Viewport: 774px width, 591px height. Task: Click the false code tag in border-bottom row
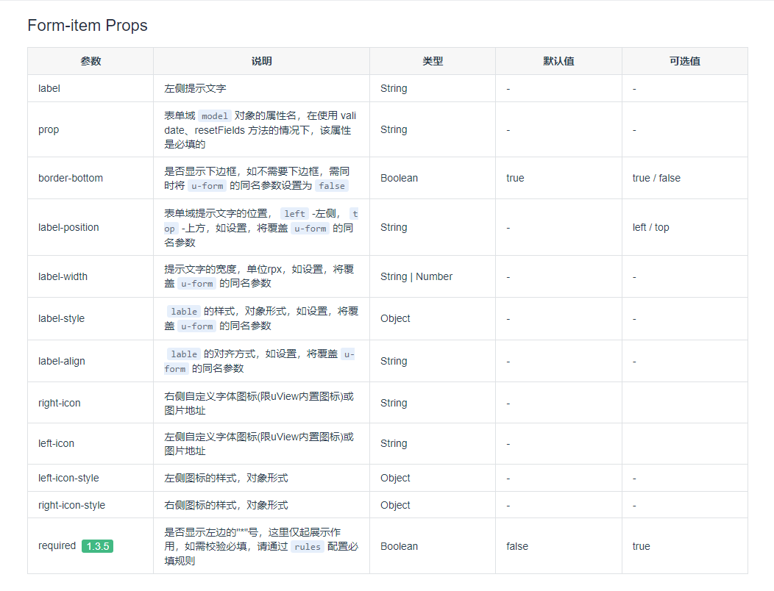(x=331, y=186)
